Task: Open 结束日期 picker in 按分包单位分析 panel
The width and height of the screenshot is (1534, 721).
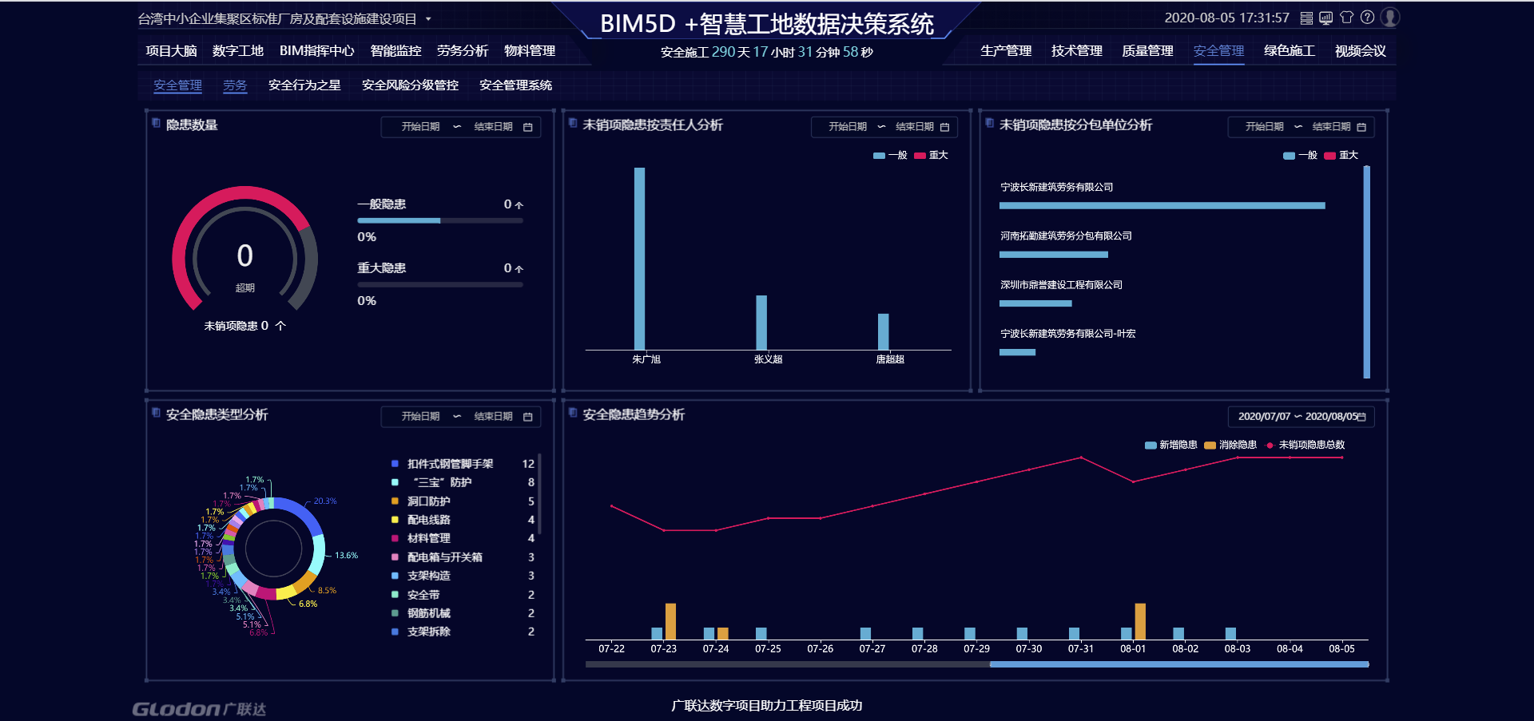Action: pos(1332,127)
